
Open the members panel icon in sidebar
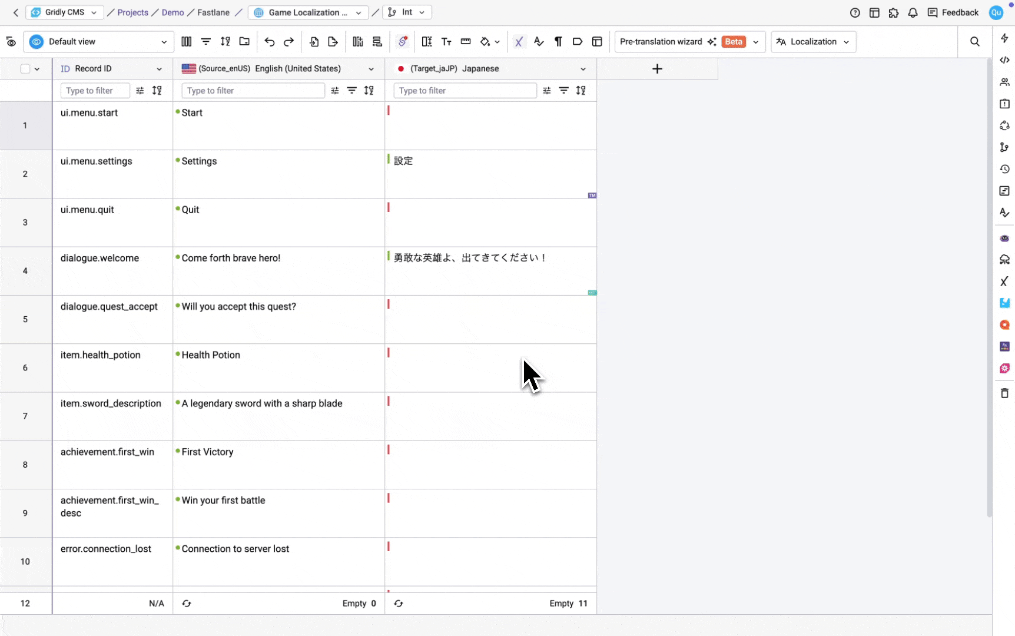(x=1005, y=82)
